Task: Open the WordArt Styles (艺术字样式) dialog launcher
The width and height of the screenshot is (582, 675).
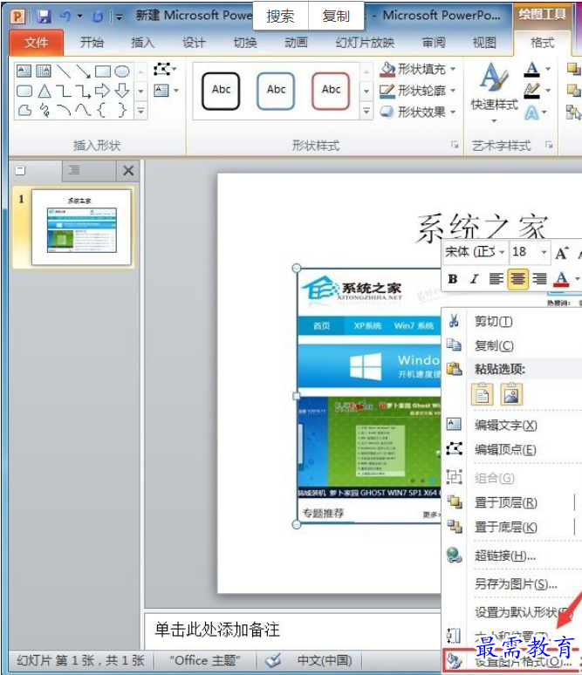Action: [x=549, y=145]
